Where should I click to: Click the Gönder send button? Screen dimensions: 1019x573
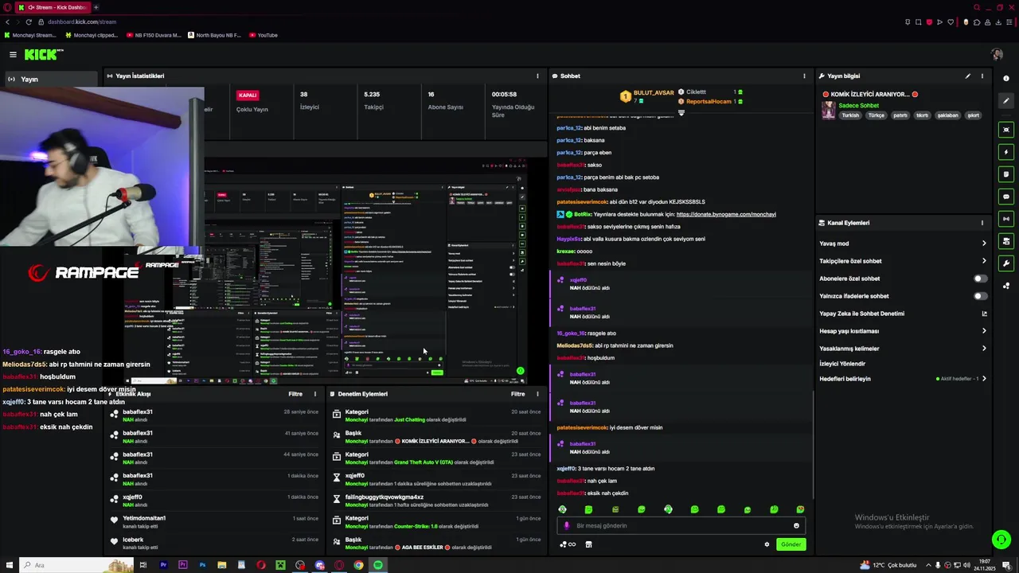point(791,544)
